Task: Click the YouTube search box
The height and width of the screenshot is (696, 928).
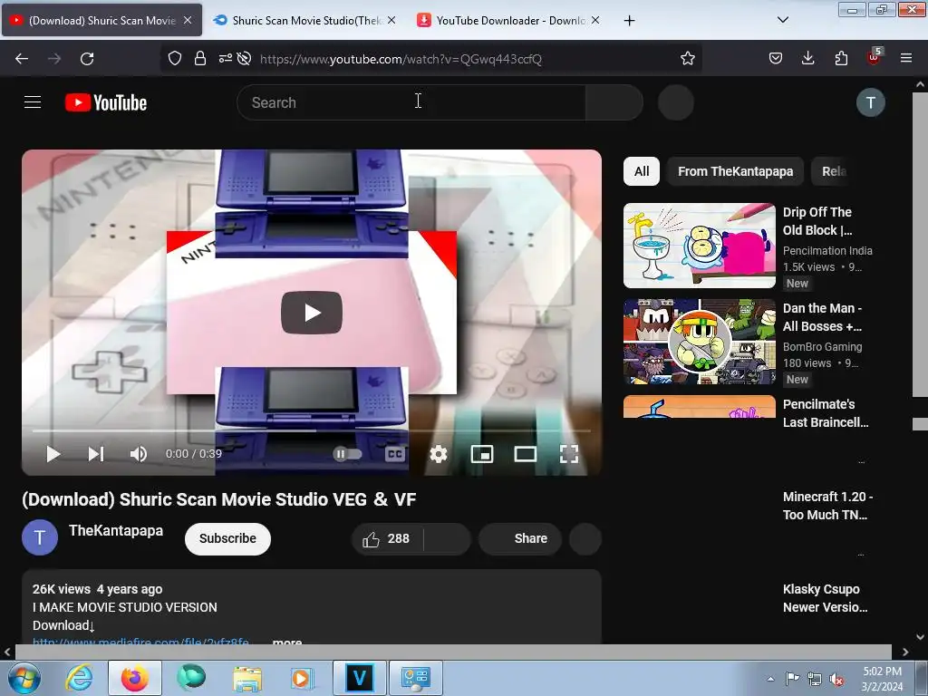Action: click(411, 102)
